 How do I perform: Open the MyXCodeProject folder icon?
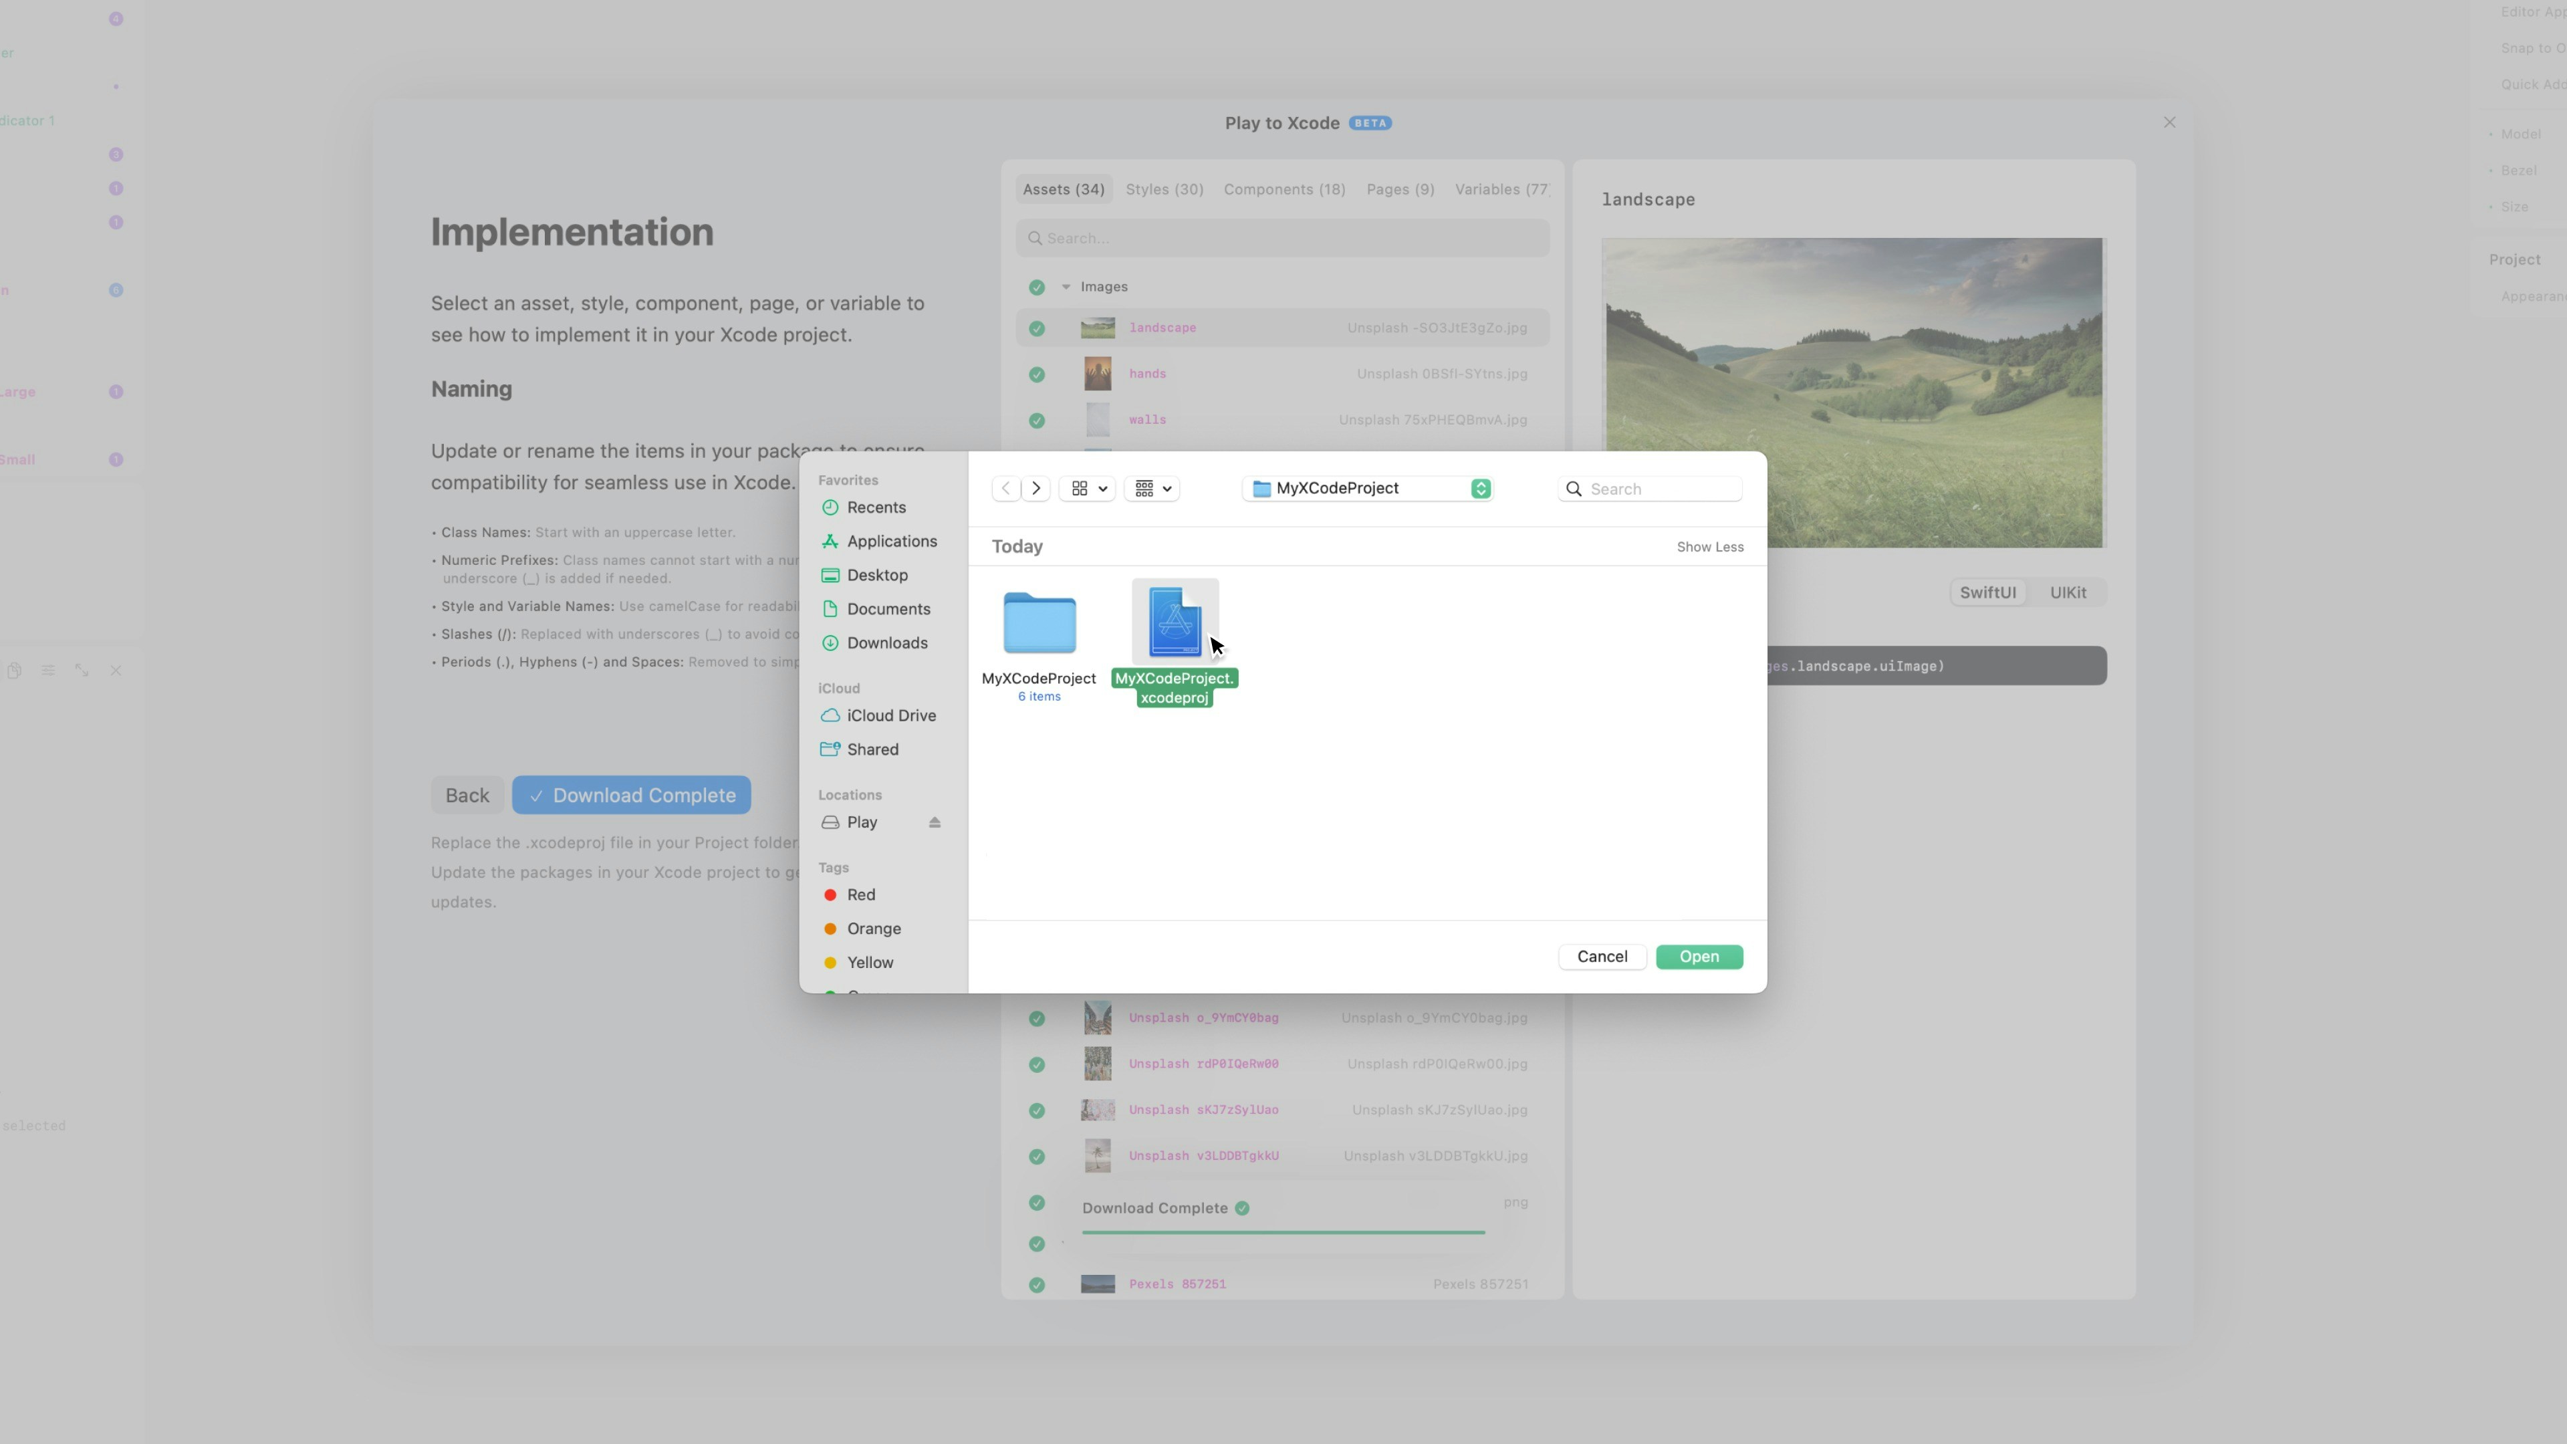[1038, 624]
